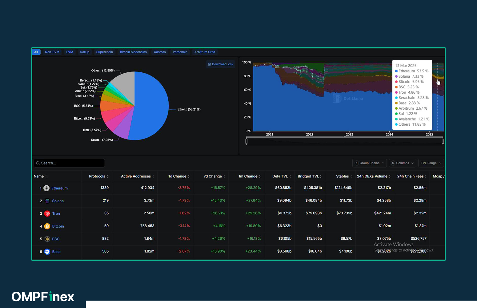Sort by Protocols column arrows
The height and width of the screenshot is (308, 477).
pos(107,176)
